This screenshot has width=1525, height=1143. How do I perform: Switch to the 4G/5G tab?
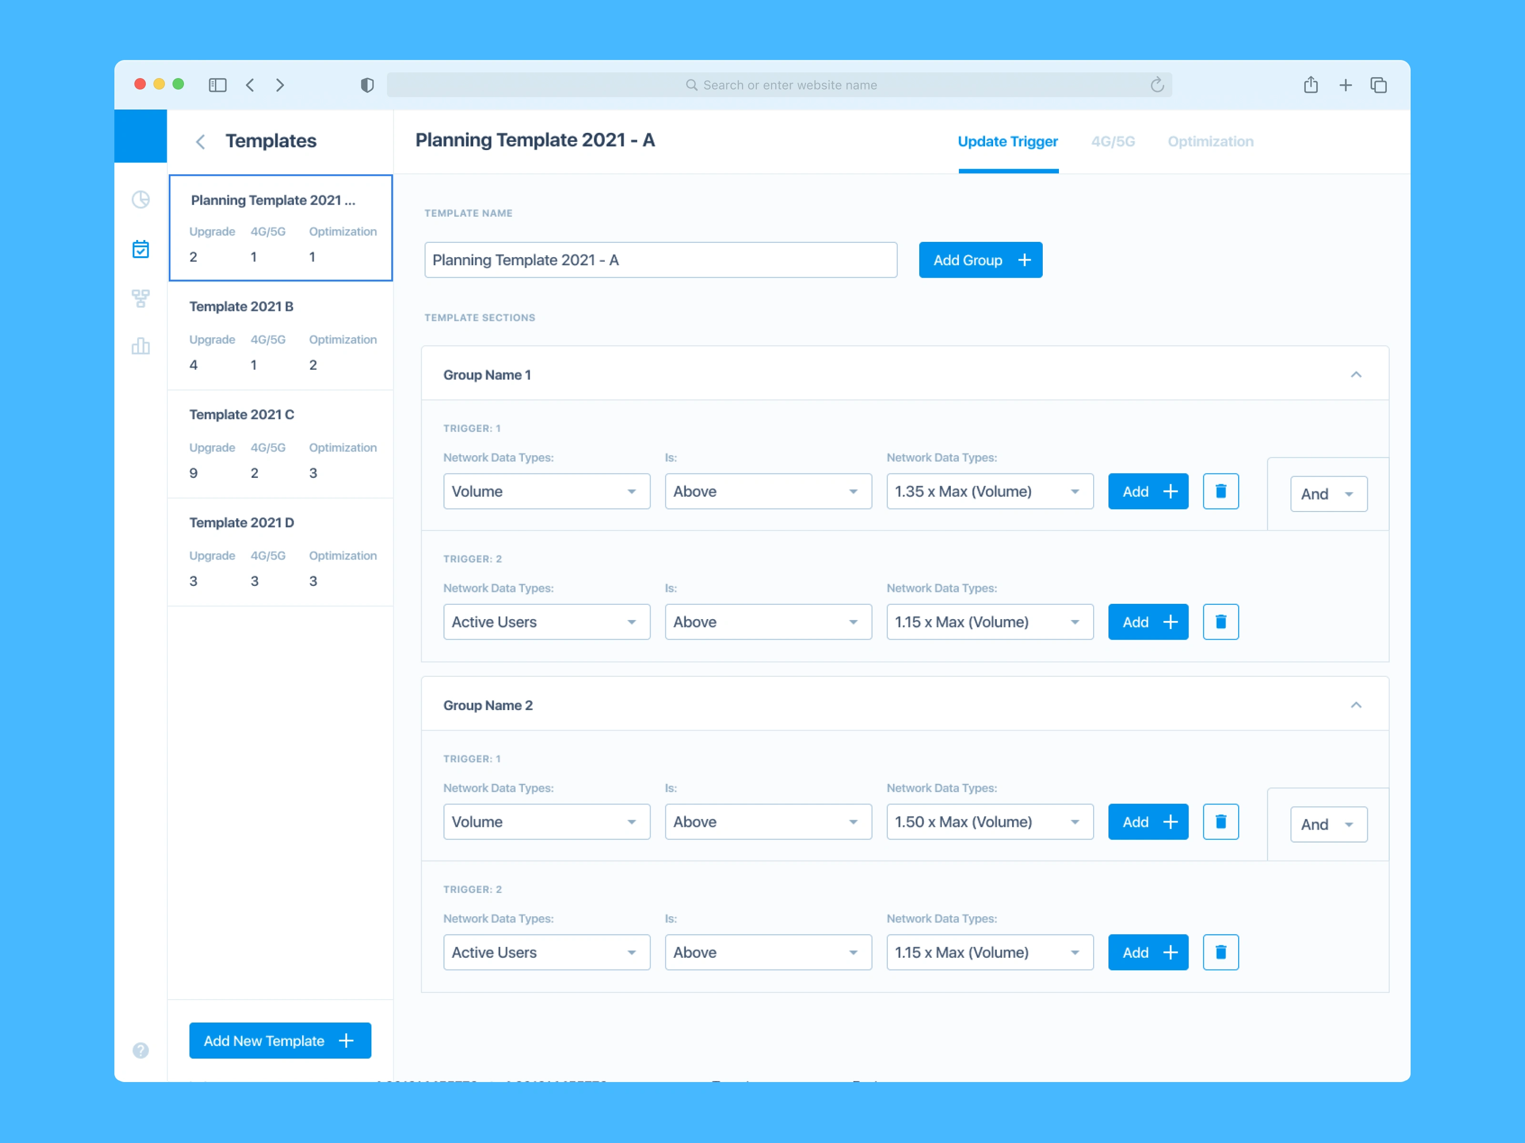pos(1113,141)
